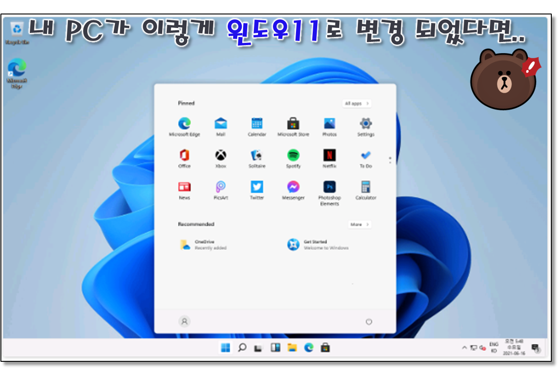The height and width of the screenshot is (369, 559).
Task: Show hidden system tray icons chevron
Action: [464, 348]
